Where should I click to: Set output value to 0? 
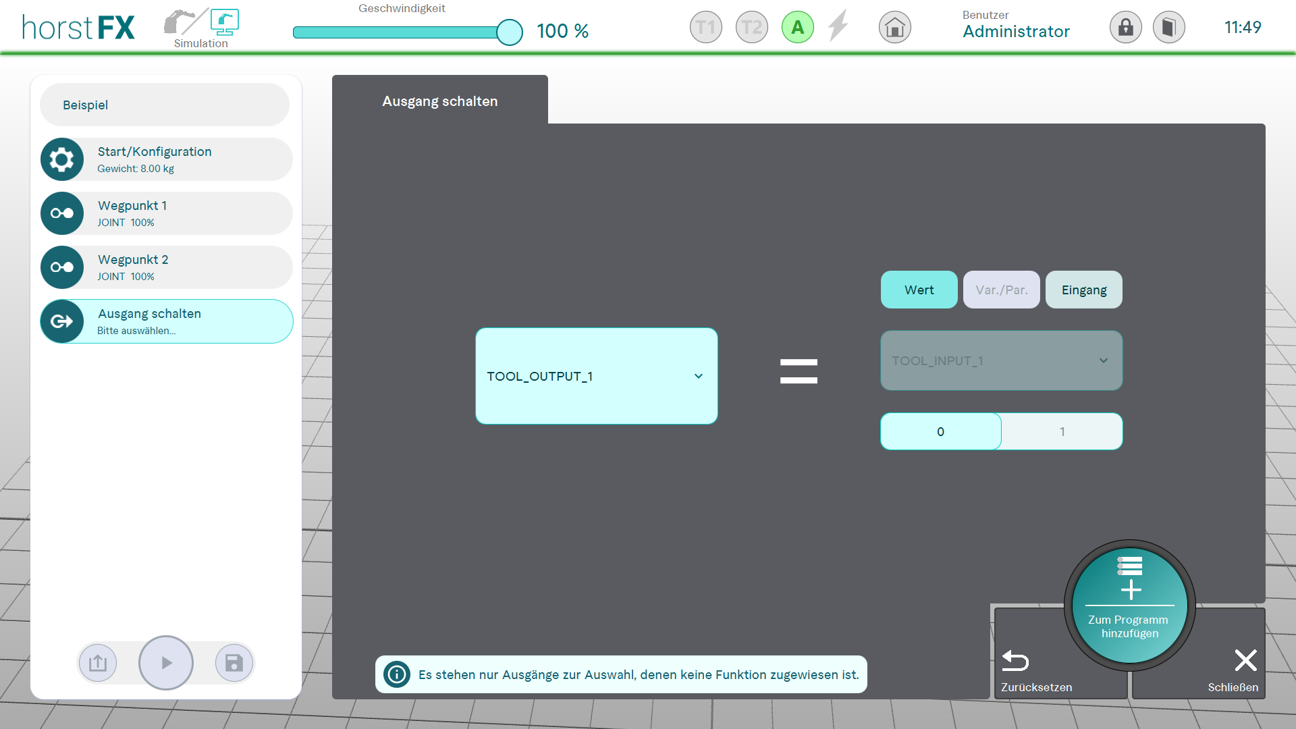pyautogui.click(x=940, y=432)
